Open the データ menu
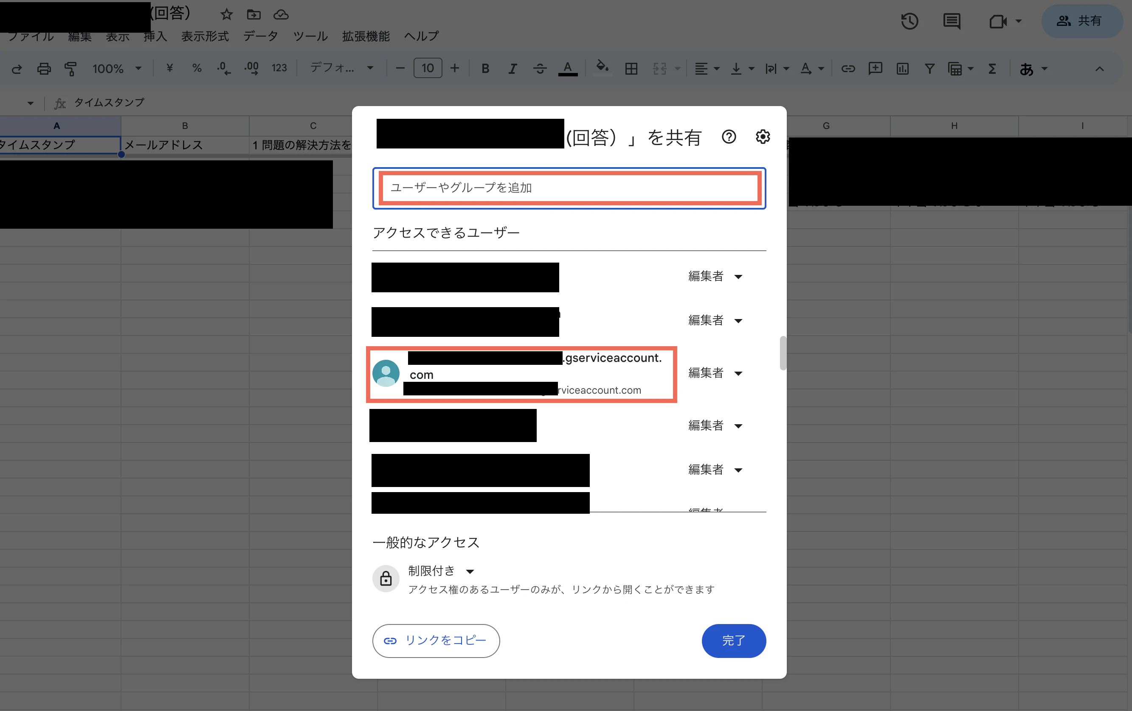Viewport: 1132px width, 711px height. click(260, 36)
